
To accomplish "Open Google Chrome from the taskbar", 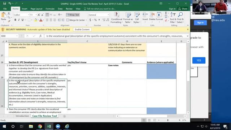I will (40, 126).
